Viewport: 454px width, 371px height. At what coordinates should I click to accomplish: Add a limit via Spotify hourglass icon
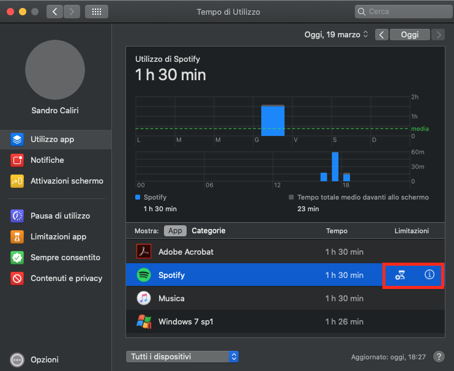click(x=400, y=275)
